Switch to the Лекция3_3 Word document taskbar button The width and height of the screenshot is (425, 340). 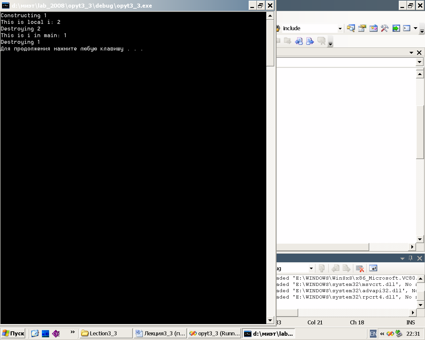160,333
